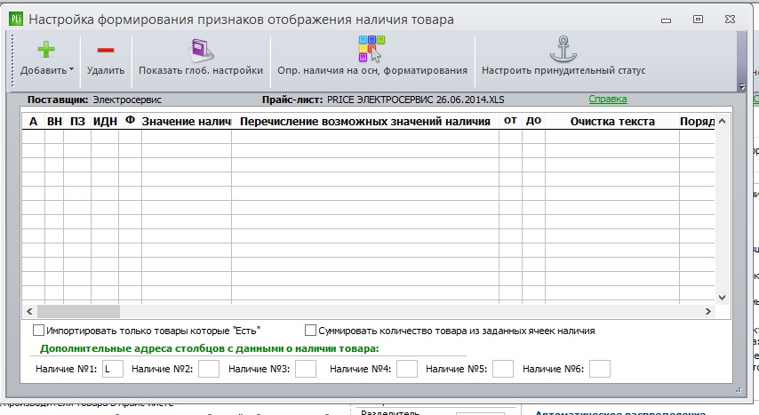Click the Наличие №3 input field

(x=306, y=369)
